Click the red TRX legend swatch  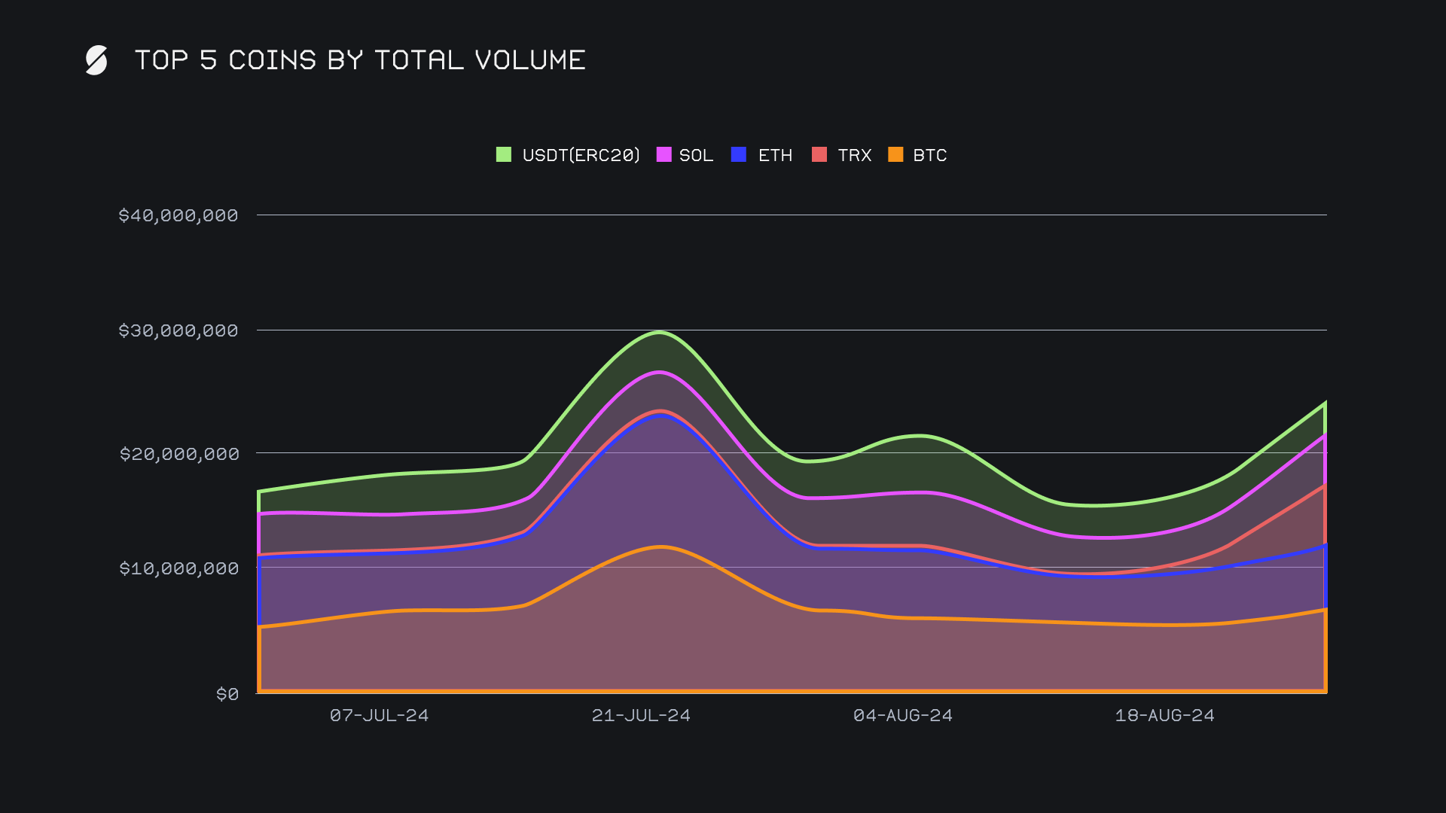(x=819, y=154)
